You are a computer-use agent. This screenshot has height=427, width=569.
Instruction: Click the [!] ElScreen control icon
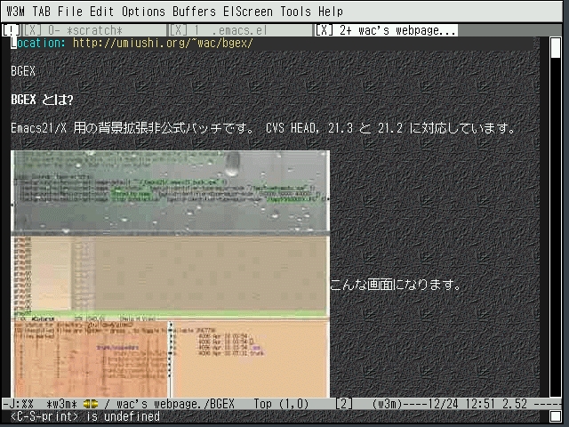click(12, 30)
